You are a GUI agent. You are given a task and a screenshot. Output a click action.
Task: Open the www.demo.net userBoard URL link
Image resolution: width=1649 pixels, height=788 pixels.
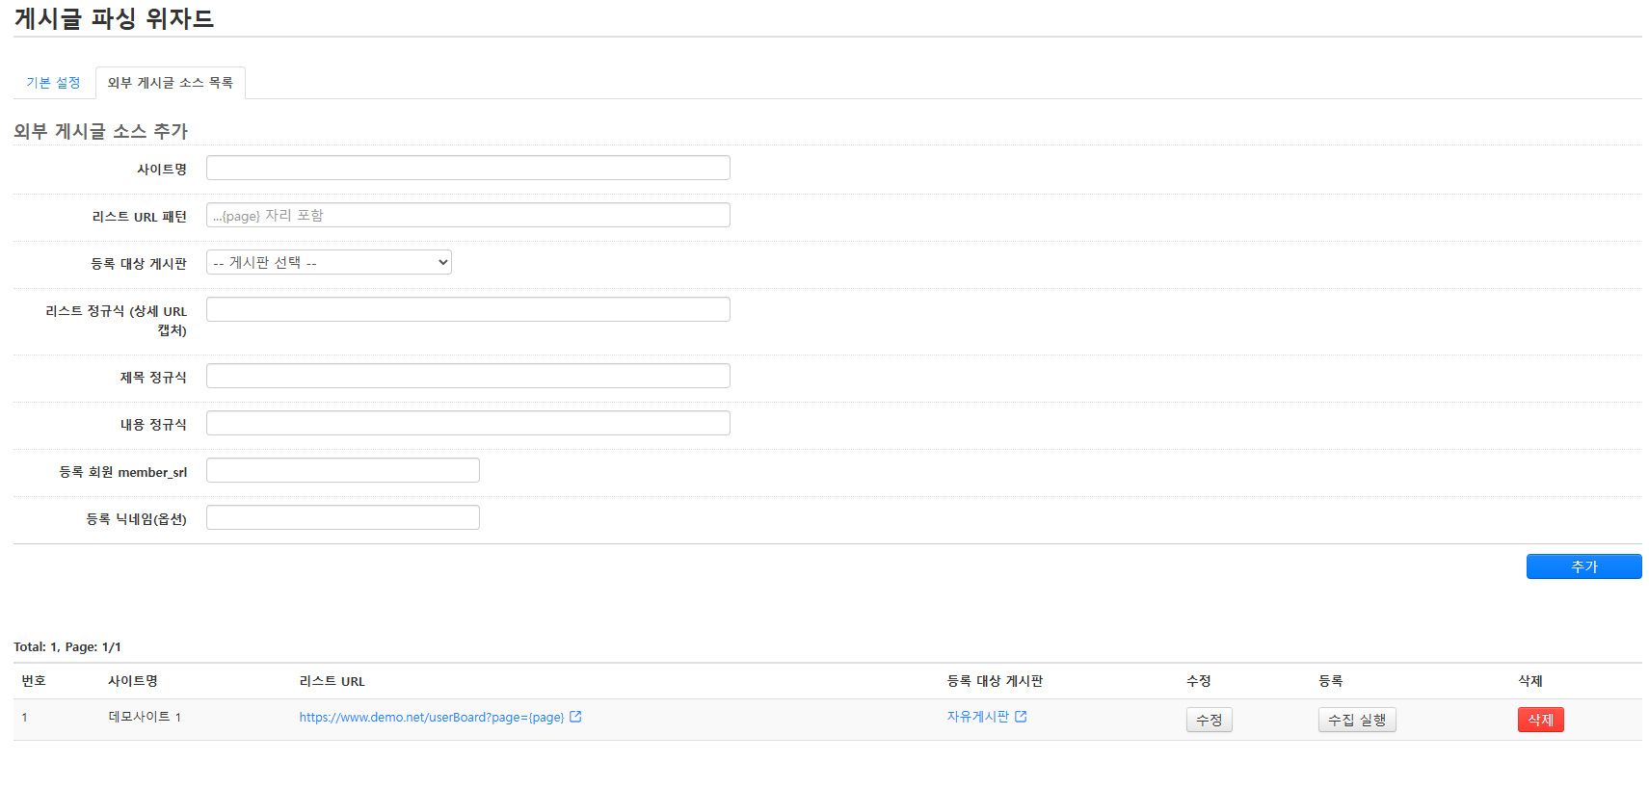coord(431,718)
